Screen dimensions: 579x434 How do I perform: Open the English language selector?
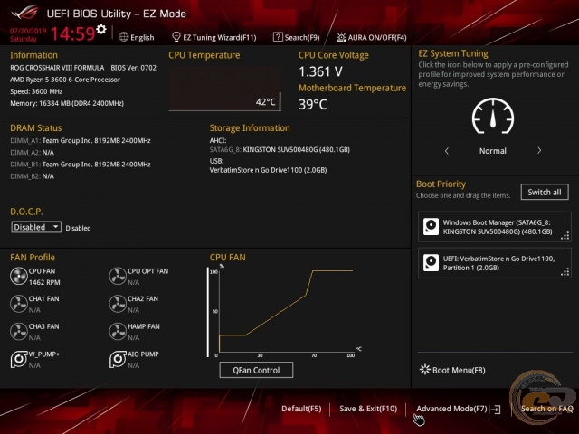137,37
